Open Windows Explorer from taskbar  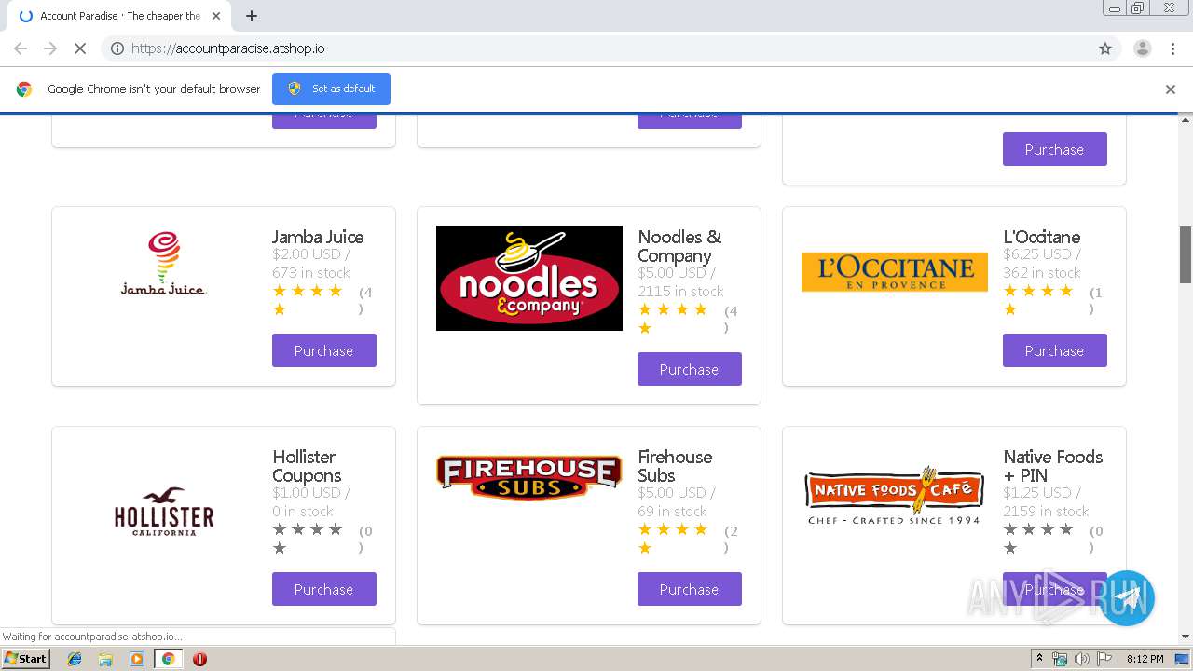105,659
